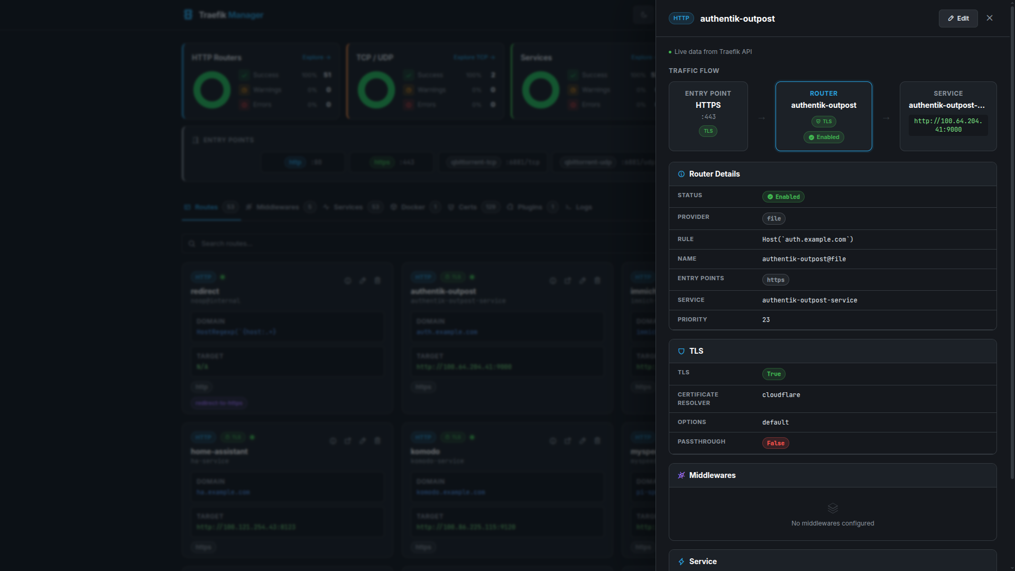Screen dimensions: 1015x571
Task: Click the Middlewares section plug icon
Action: click(681, 475)
